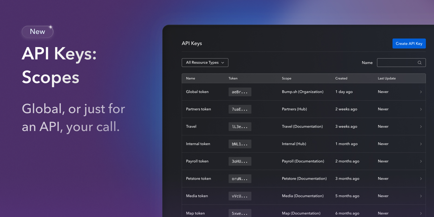Click Partners (Hub) scope cell

294,109
